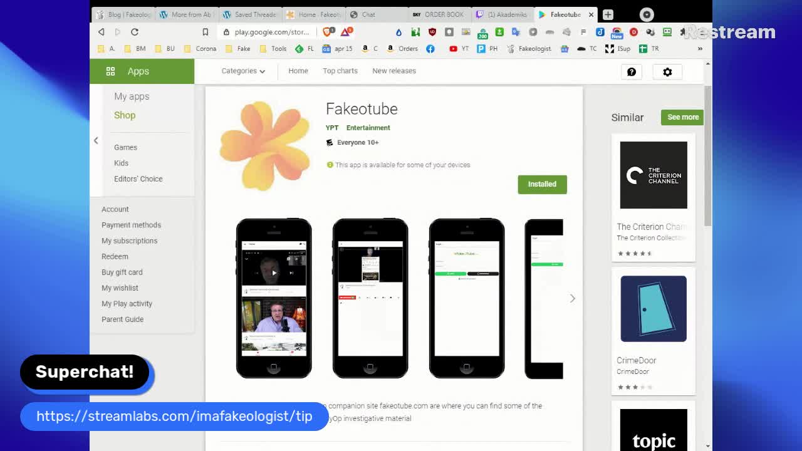Click the Installed button
This screenshot has width=802, height=451.
pos(542,184)
